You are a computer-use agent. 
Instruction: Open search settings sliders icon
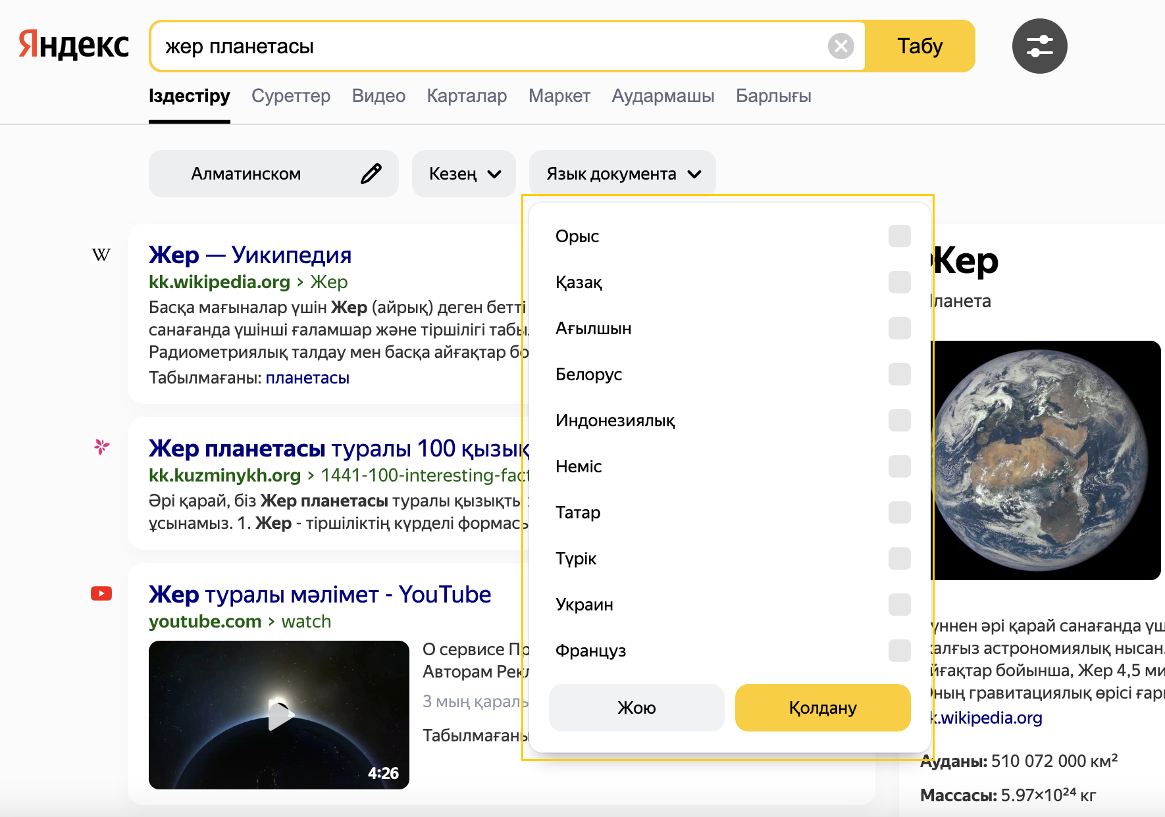[1039, 46]
